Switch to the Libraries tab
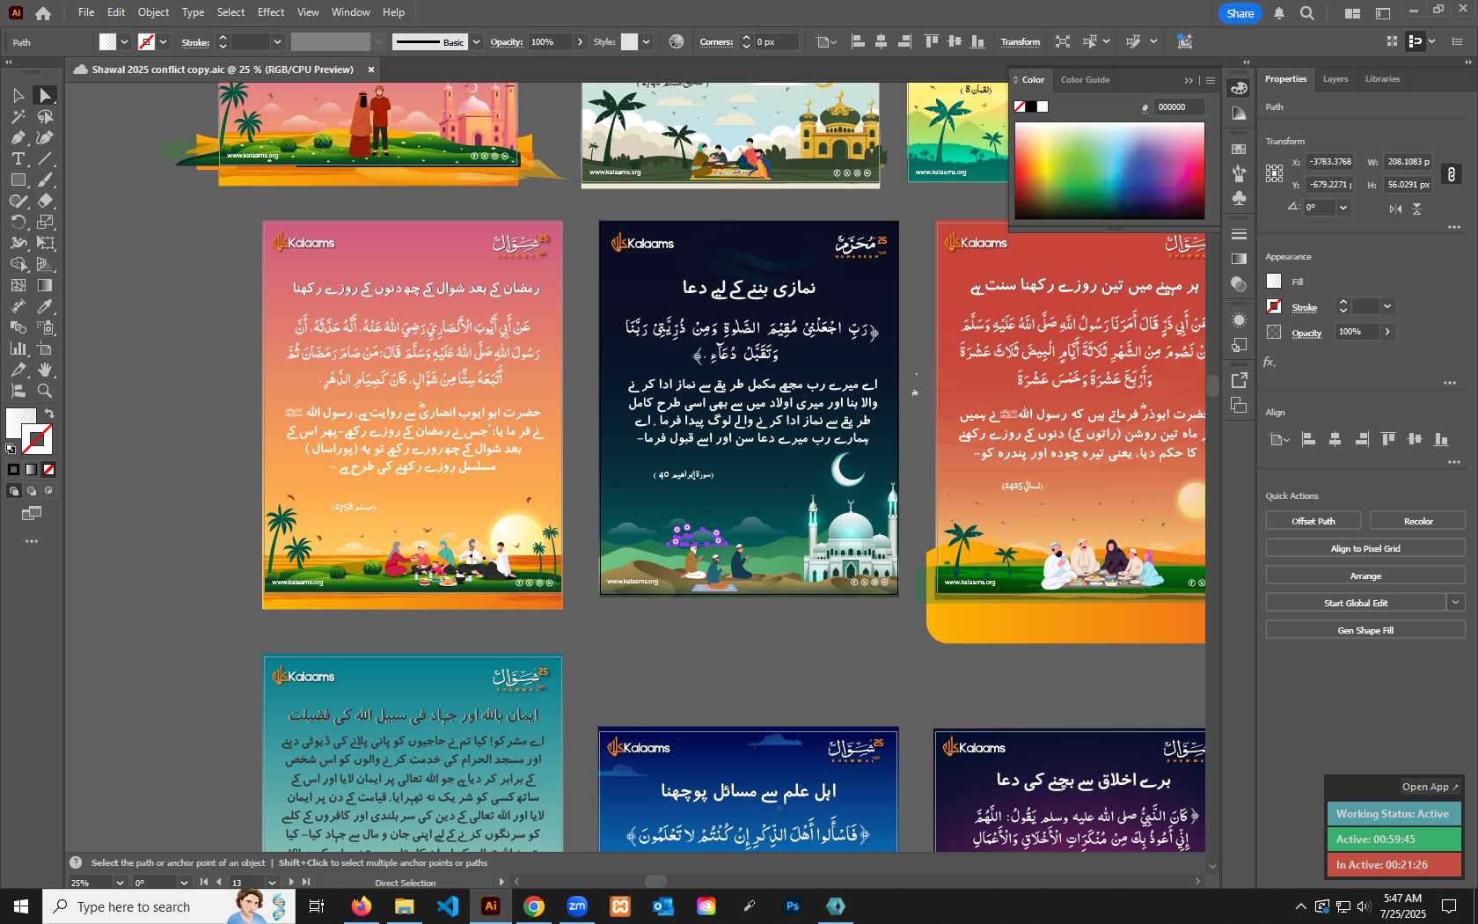1478x924 pixels. pyautogui.click(x=1382, y=79)
